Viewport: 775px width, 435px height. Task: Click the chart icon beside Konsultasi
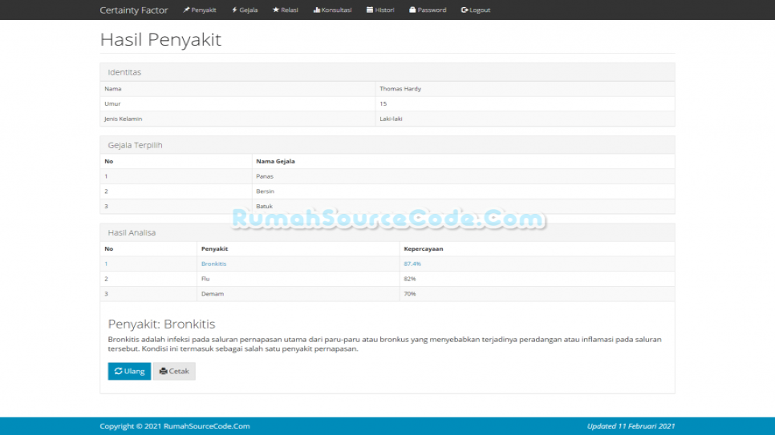click(x=316, y=10)
